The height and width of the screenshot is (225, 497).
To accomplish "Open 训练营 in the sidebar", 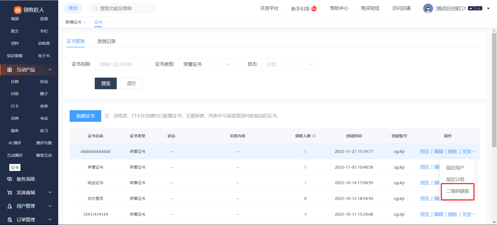I will tap(44, 43).
